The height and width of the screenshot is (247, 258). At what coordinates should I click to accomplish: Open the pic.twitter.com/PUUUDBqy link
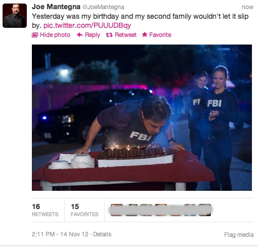point(87,25)
